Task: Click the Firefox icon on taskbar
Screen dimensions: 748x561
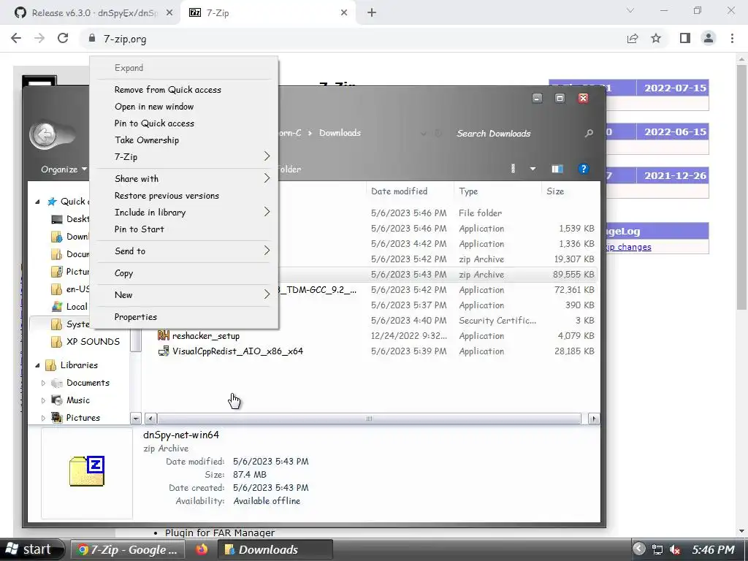Action: 202,549
